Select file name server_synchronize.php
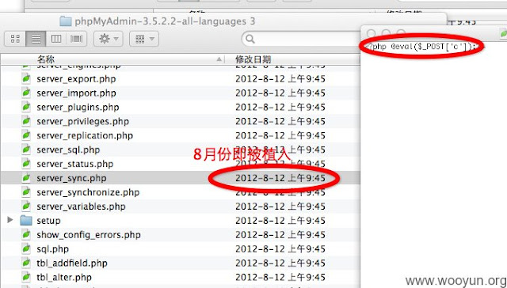 coord(88,193)
